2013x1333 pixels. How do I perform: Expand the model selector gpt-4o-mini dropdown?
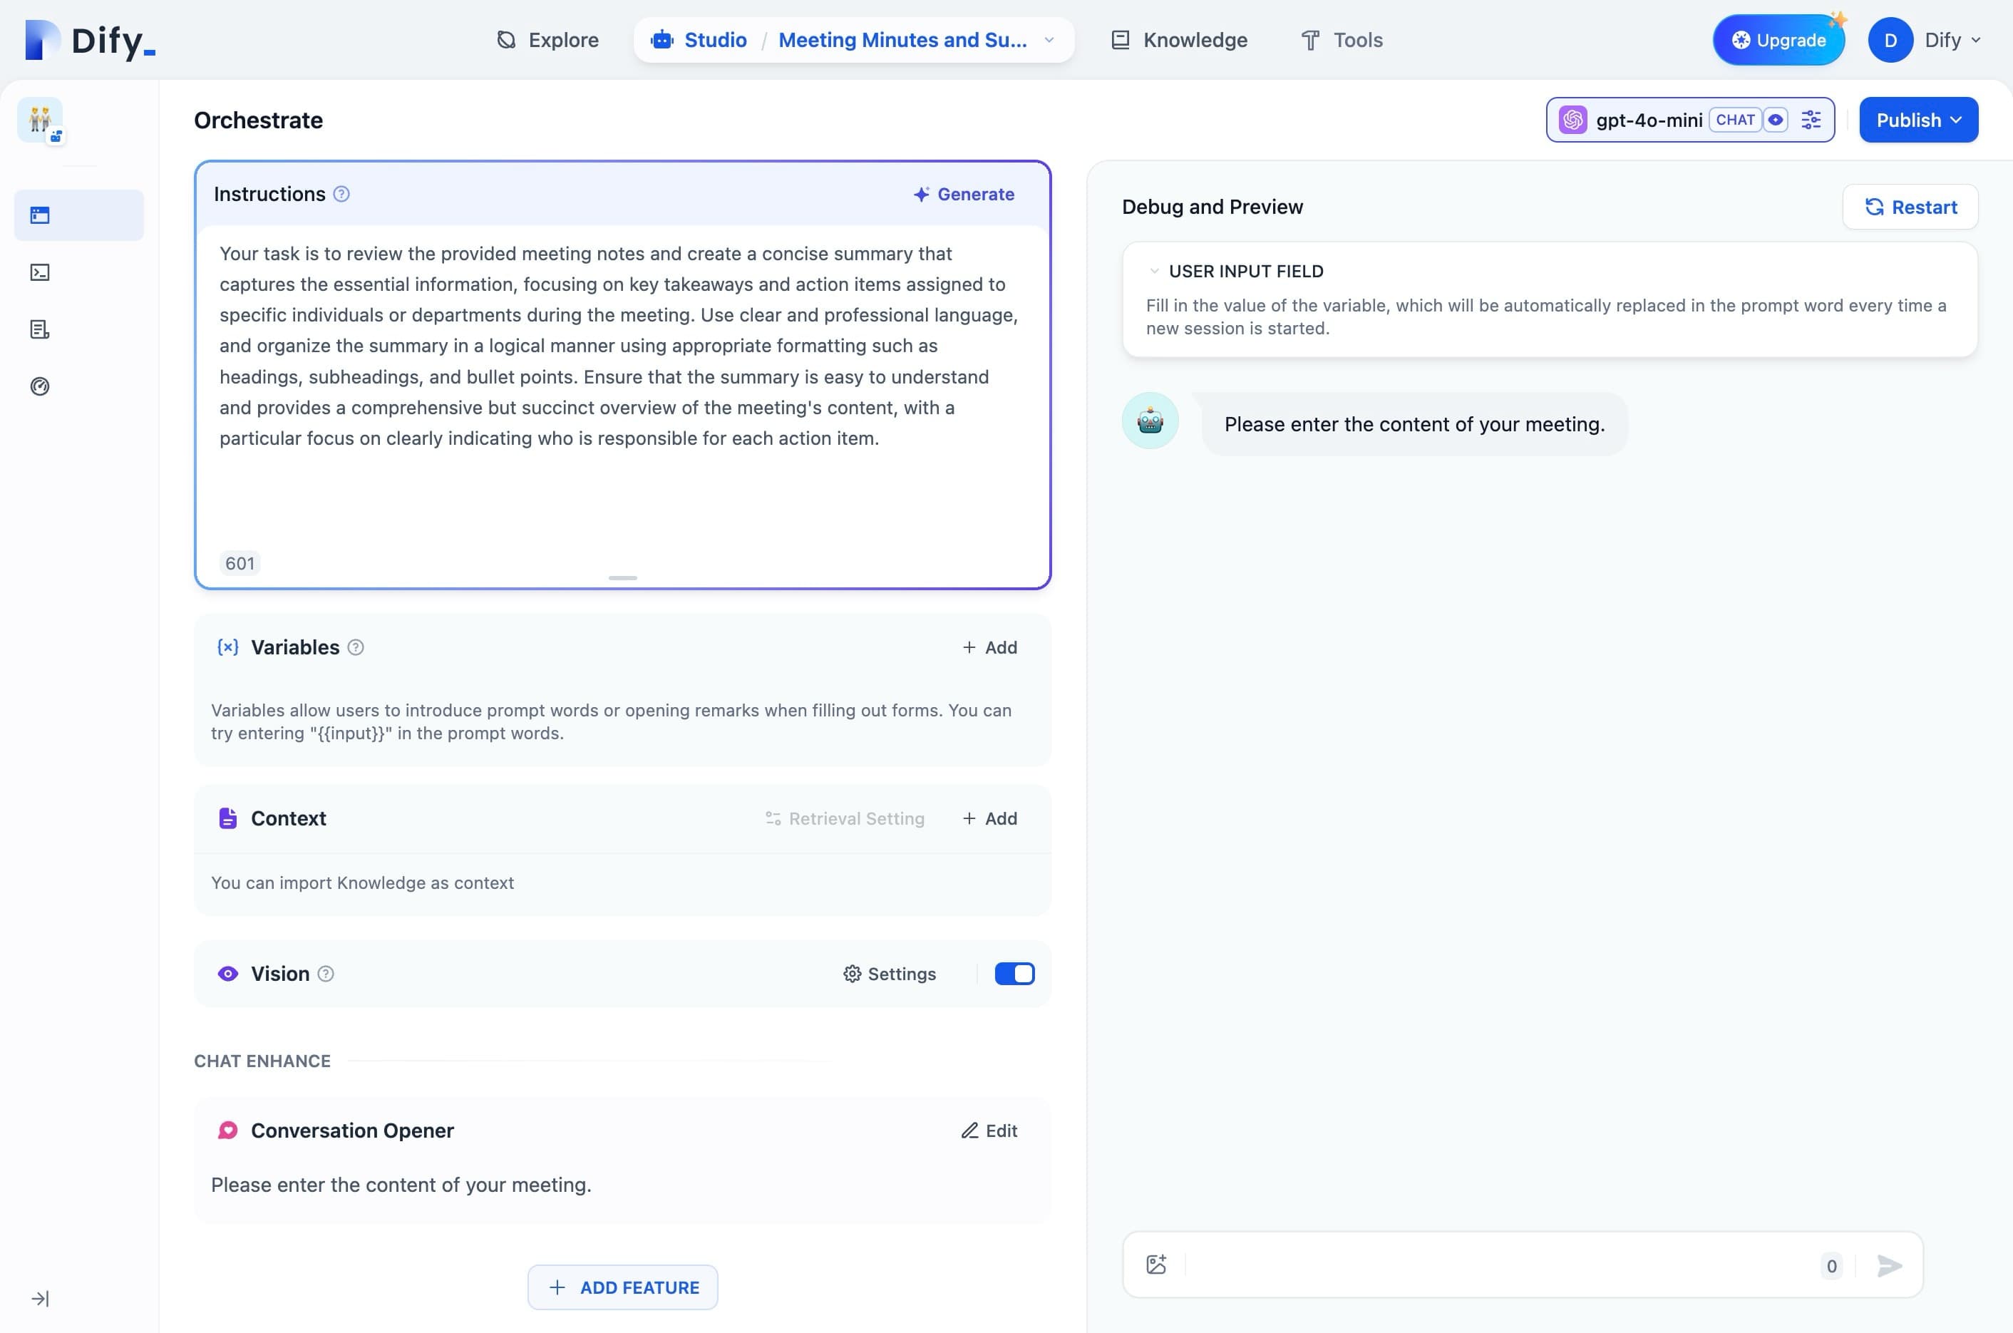click(x=1649, y=119)
